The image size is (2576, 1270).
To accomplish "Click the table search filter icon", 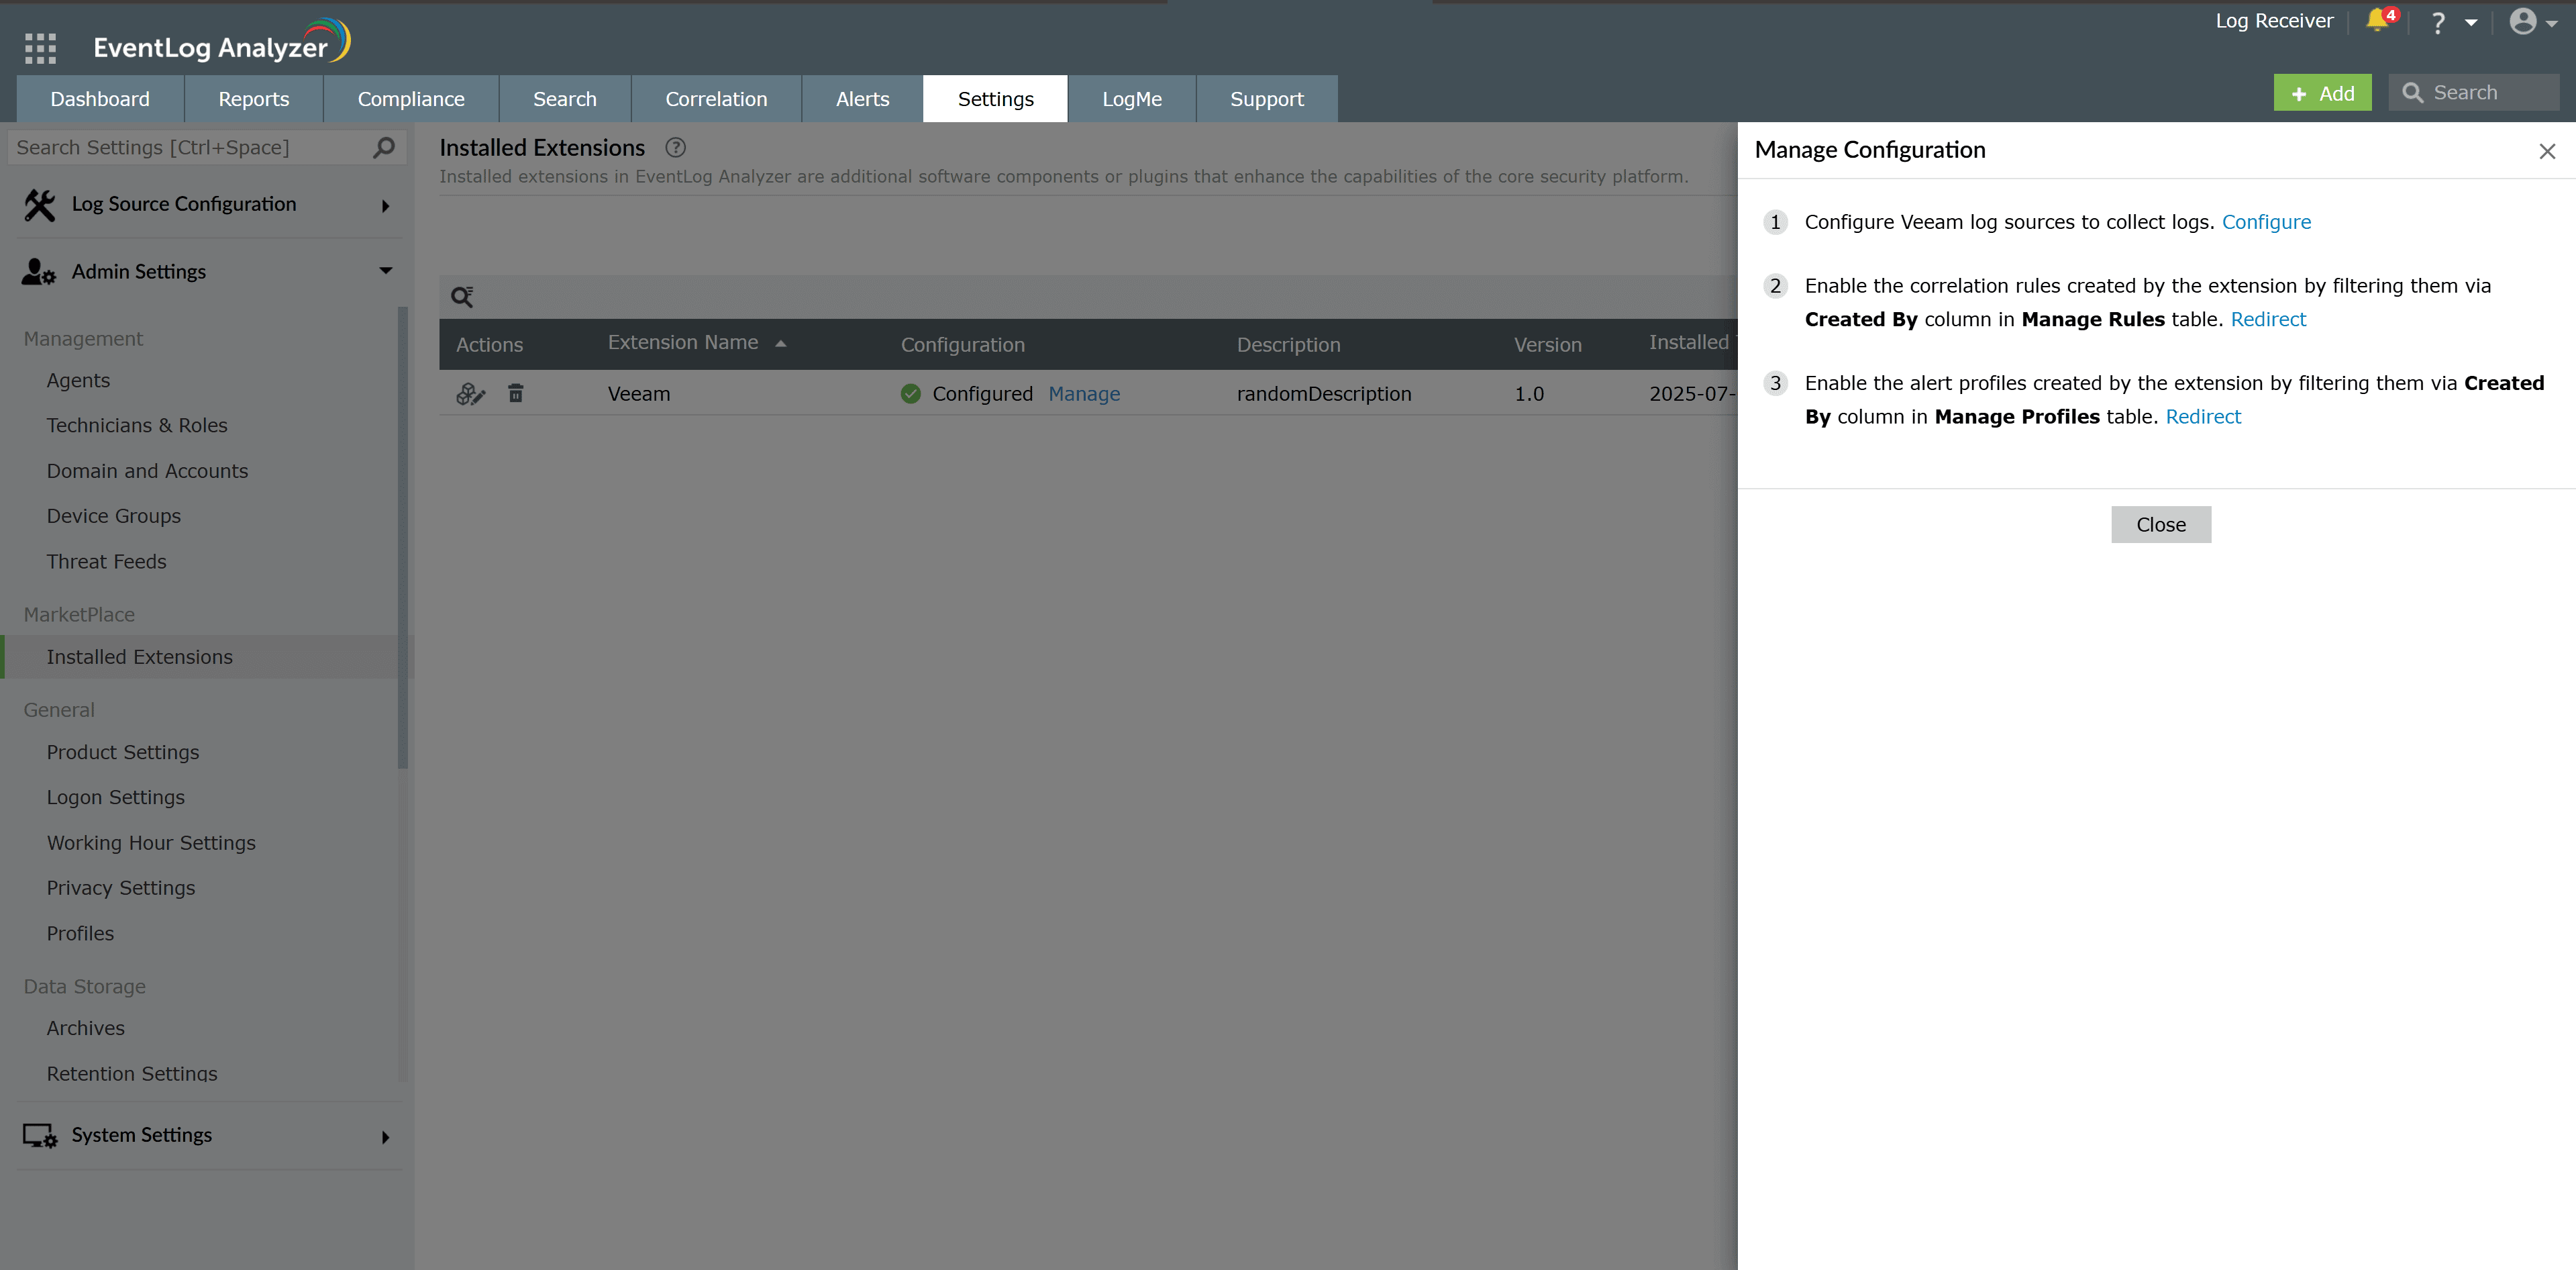I will pyautogui.click(x=462, y=297).
